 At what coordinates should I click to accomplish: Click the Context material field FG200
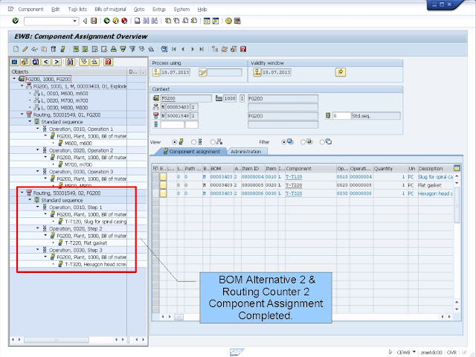click(186, 98)
